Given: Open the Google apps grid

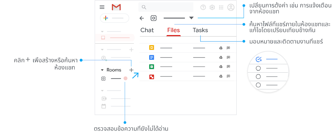Looking at the screenshot, I should pyautogui.click(x=221, y=7).
